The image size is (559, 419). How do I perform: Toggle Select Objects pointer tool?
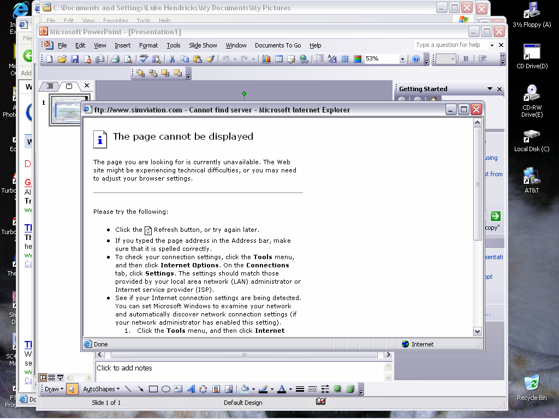[72, 389]
